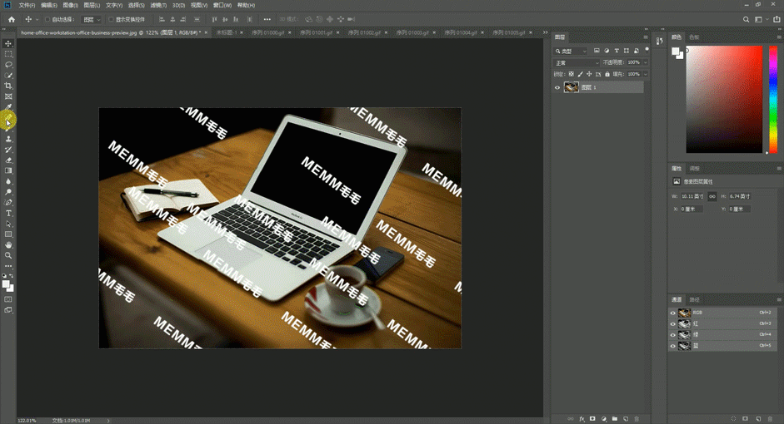Toggle lock all padlock icon

(607, 74)
